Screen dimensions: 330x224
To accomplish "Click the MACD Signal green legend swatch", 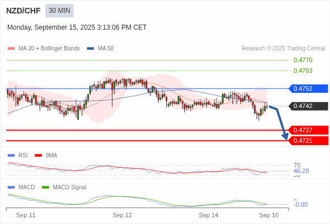I will [x=45, y=188].
